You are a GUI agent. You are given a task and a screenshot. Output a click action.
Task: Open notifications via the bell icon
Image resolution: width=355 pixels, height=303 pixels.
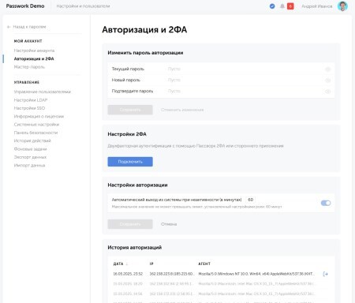click(x=282, y=6)
